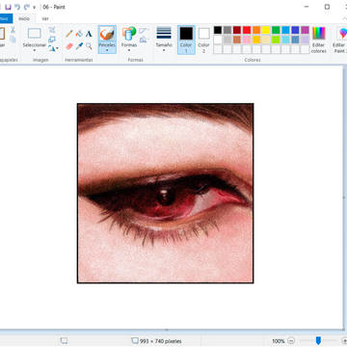The image size is (347, 347).
Task: Pick the lavender palette swatch
Action: [305, 40]
